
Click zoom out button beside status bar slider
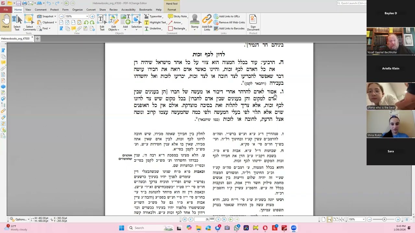pyautogui.click(x=369, y=219)
